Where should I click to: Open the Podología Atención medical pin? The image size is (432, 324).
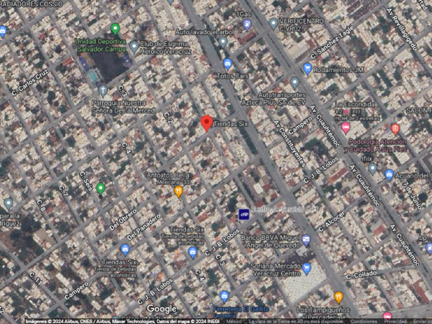[395, 129]
